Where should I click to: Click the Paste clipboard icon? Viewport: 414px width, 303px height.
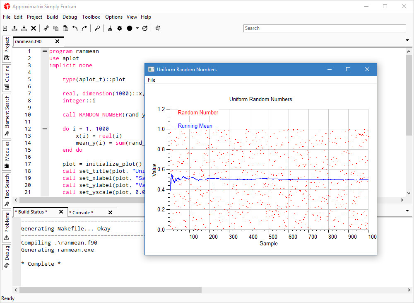click(x=65, y=28)
